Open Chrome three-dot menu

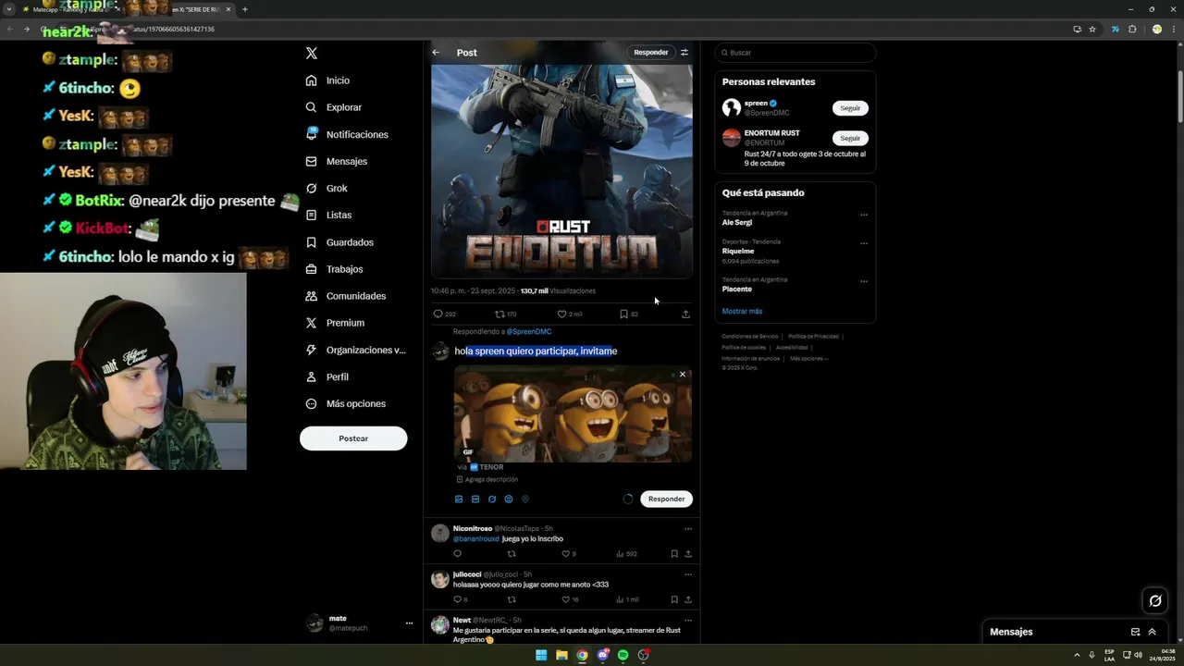point(1173,29)
